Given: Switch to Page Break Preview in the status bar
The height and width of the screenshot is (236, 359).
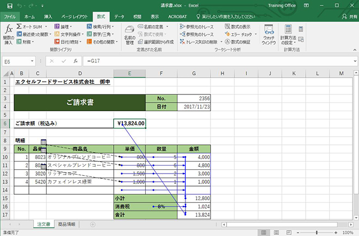Looking at the screenshot, I should 288,232.
